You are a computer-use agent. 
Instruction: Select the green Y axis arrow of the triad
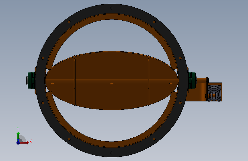point(18,137)
